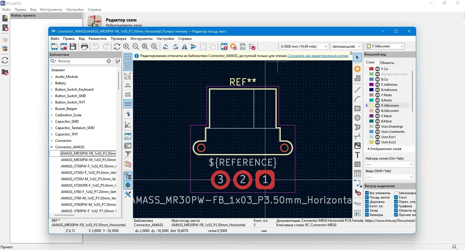Viewport: 465px width, 250px height.
Task: Click the Print icon in toolbar
Action: click(x=84, y=47)
